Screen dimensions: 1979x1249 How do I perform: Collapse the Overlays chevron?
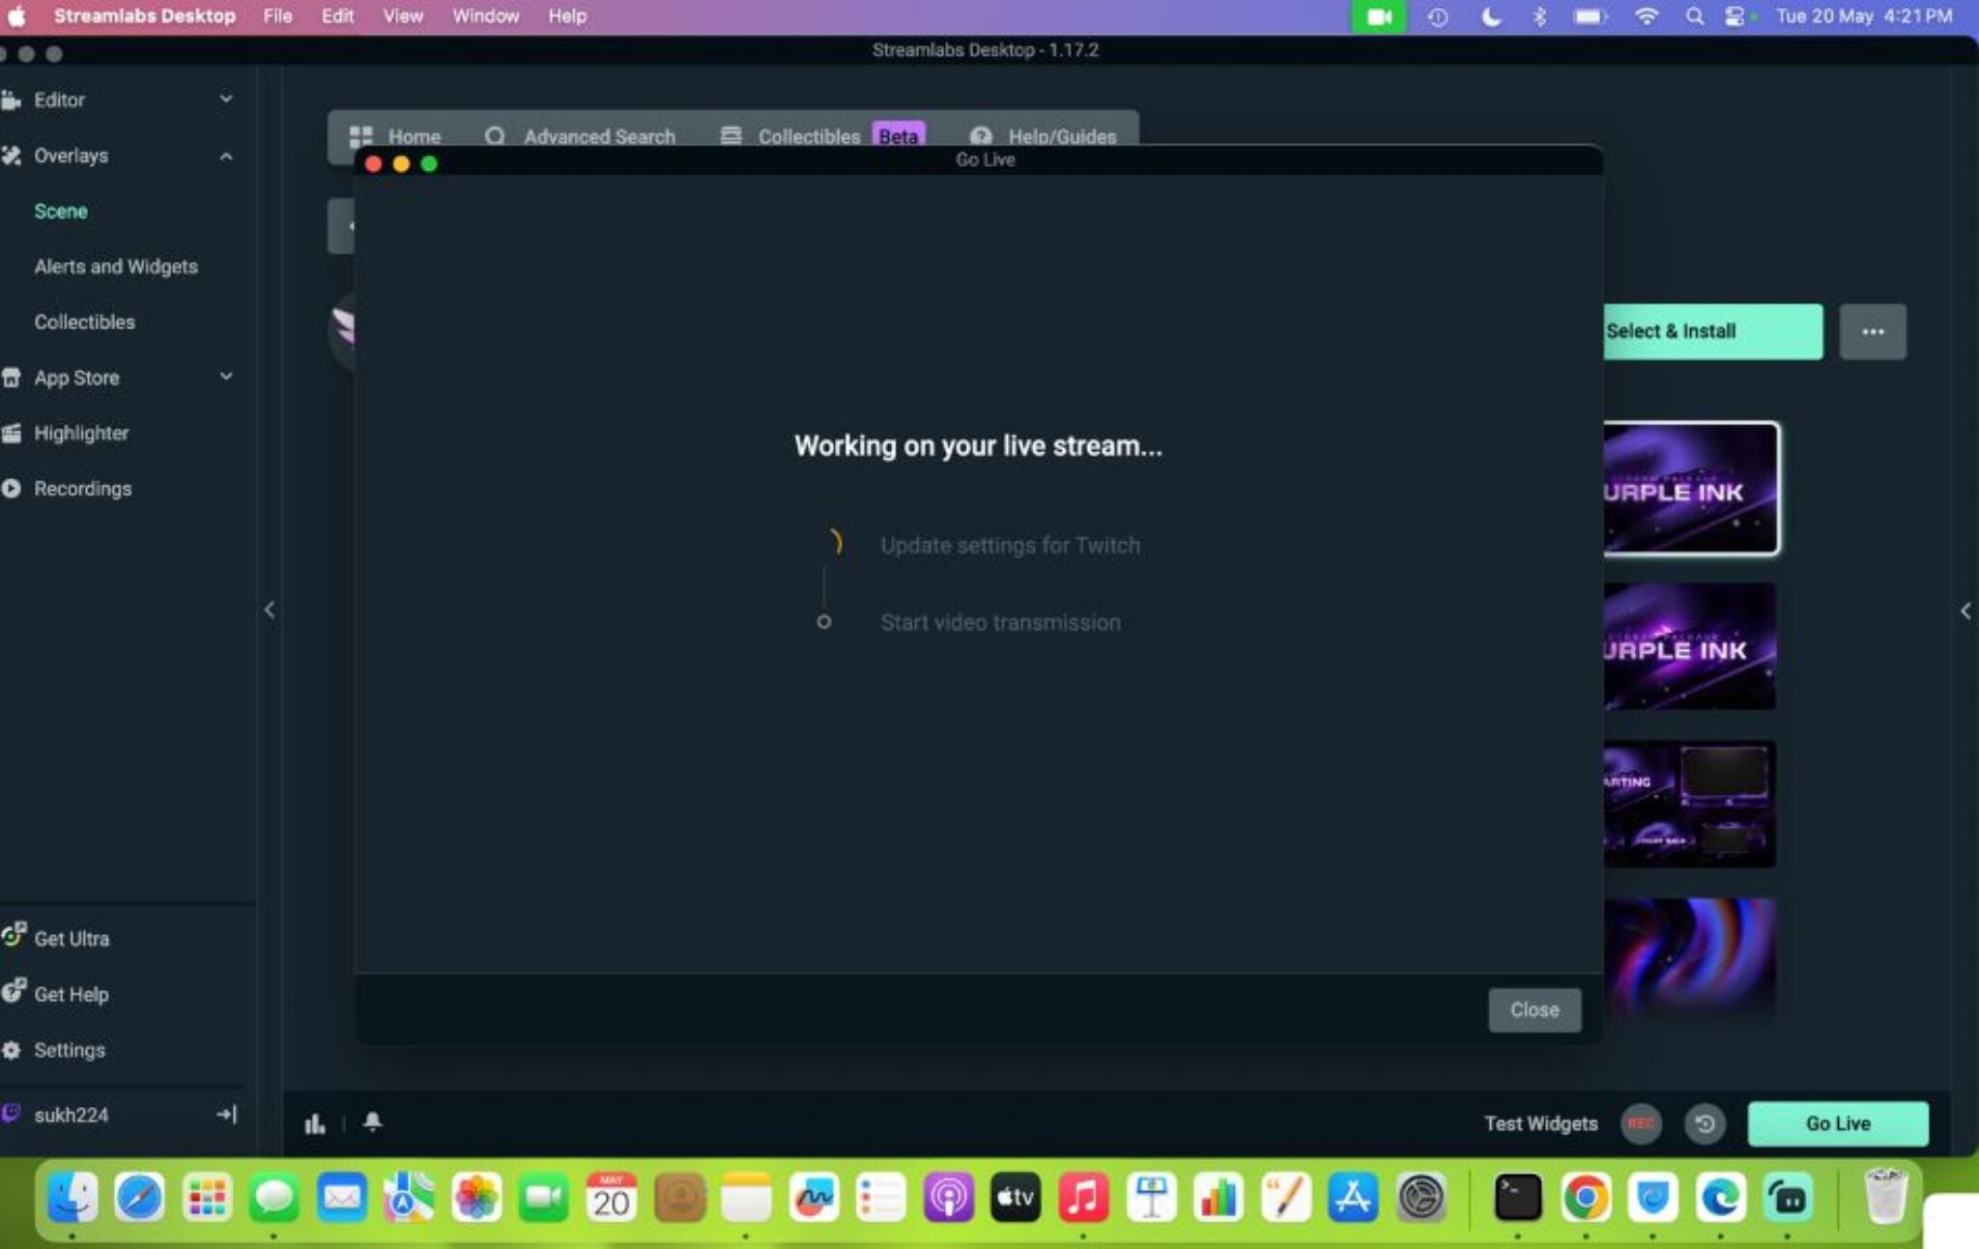[x=225, y=156]
